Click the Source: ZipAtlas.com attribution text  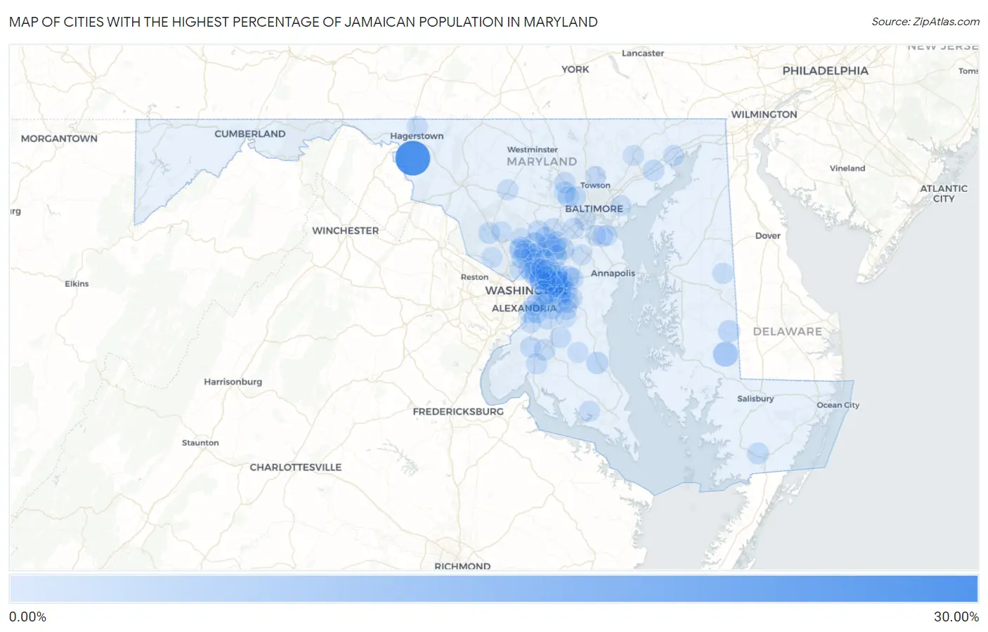[x=925, y=22]
